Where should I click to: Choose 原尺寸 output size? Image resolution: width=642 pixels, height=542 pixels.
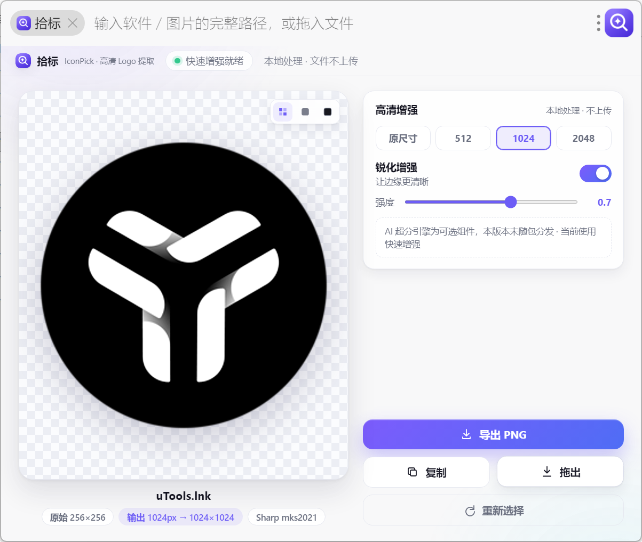point(403,138)
